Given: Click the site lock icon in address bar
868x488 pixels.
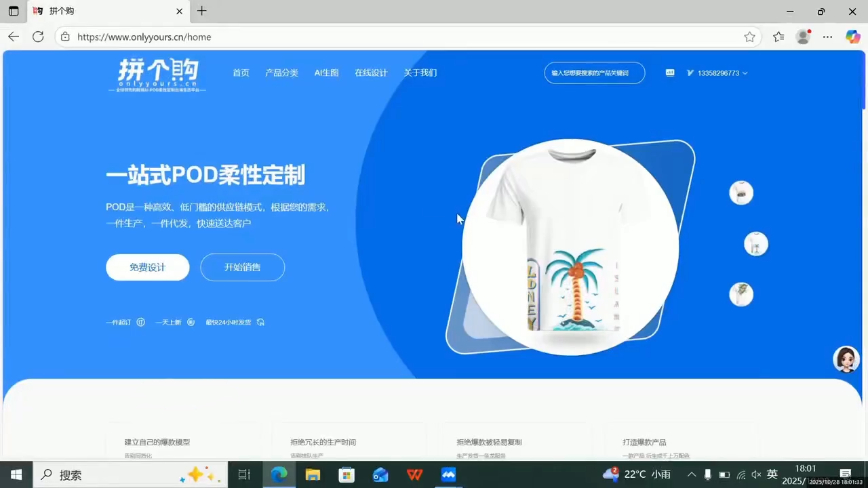Looking at the screenshot, I should [65, 37].
